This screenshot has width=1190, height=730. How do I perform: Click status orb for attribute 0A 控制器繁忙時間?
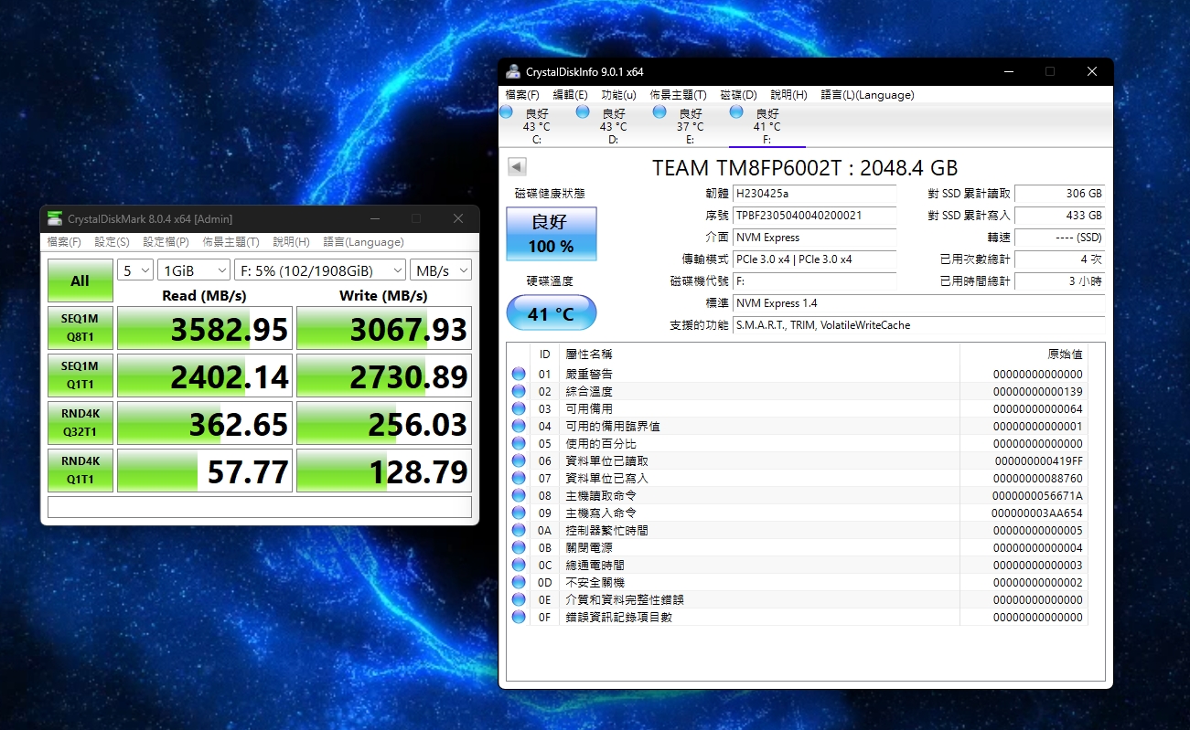point(519,530)
